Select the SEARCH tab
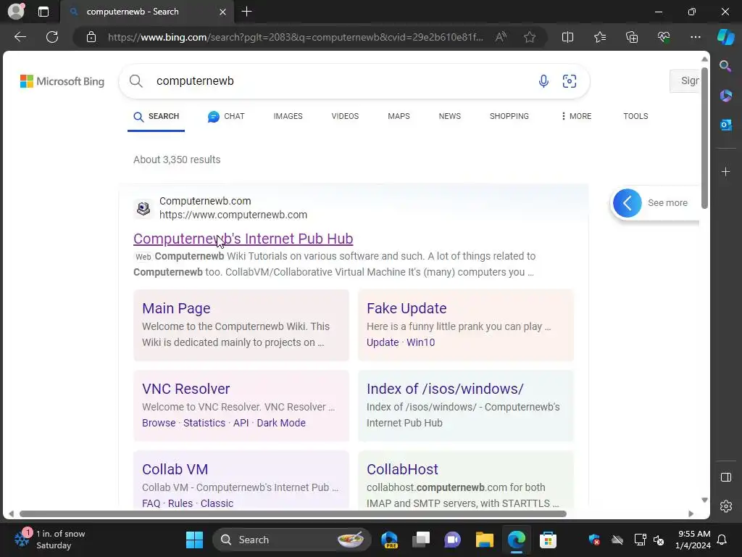 click(157, 116)
